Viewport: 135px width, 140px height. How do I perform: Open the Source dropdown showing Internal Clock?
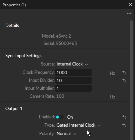pos(72,64)
